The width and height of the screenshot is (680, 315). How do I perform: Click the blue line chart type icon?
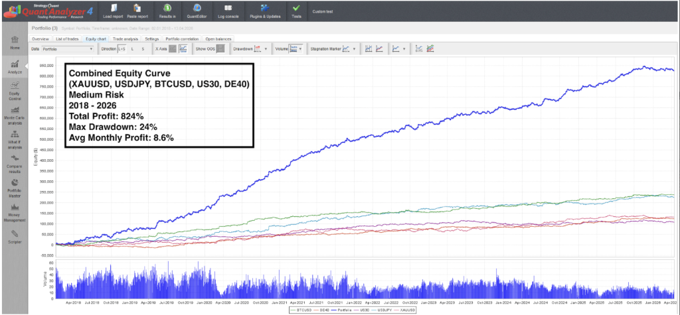(x=396, y=49)
